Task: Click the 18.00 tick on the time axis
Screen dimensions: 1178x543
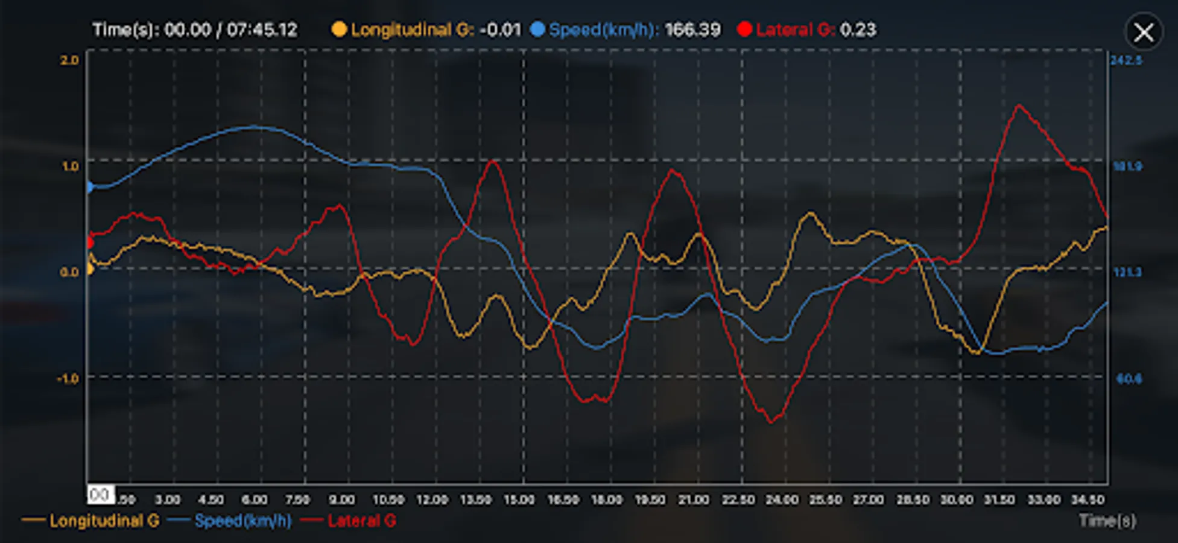Action: tap(606, 500)
